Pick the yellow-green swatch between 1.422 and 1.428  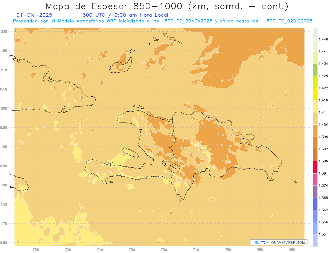315,82
